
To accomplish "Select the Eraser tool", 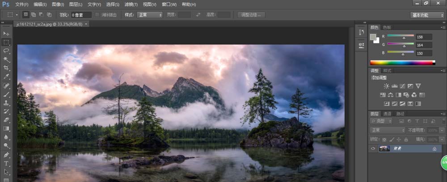I will (x=6, y=120).
